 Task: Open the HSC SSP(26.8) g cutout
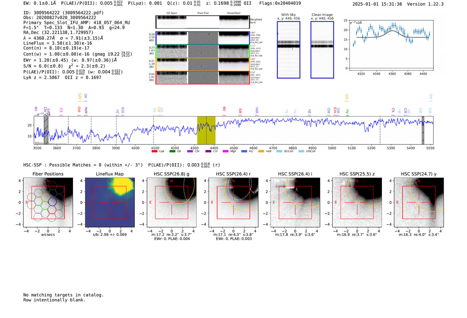pos(172,203)
